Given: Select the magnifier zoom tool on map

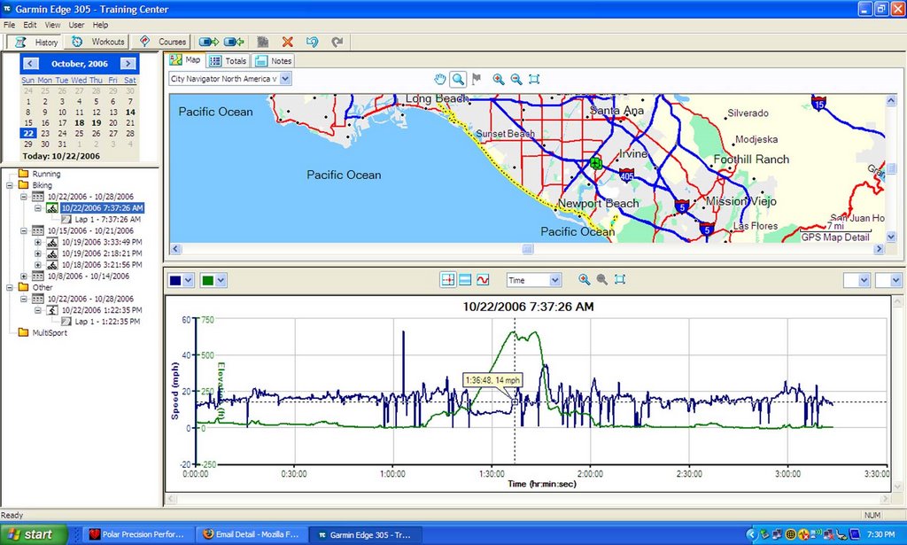Looking at the screenshot, I should [x=458, y=79].
